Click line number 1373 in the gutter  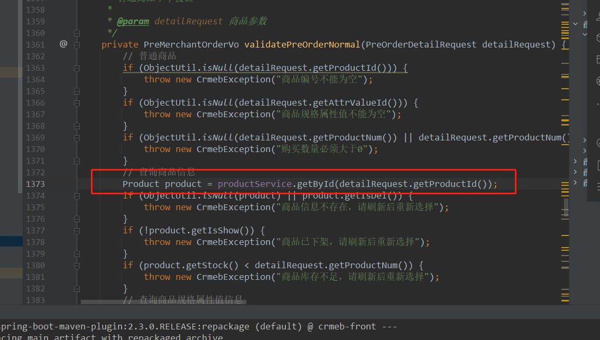click(x=35, y=184)
